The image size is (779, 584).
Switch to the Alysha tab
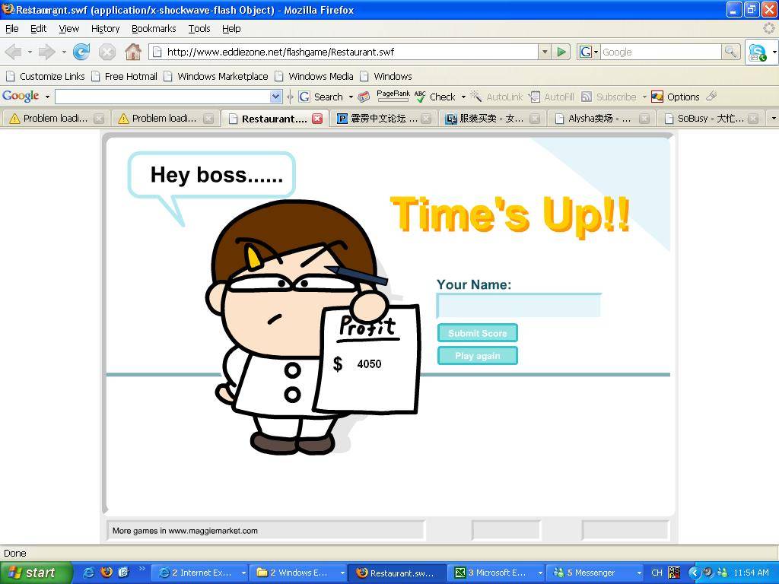point(601,118)
